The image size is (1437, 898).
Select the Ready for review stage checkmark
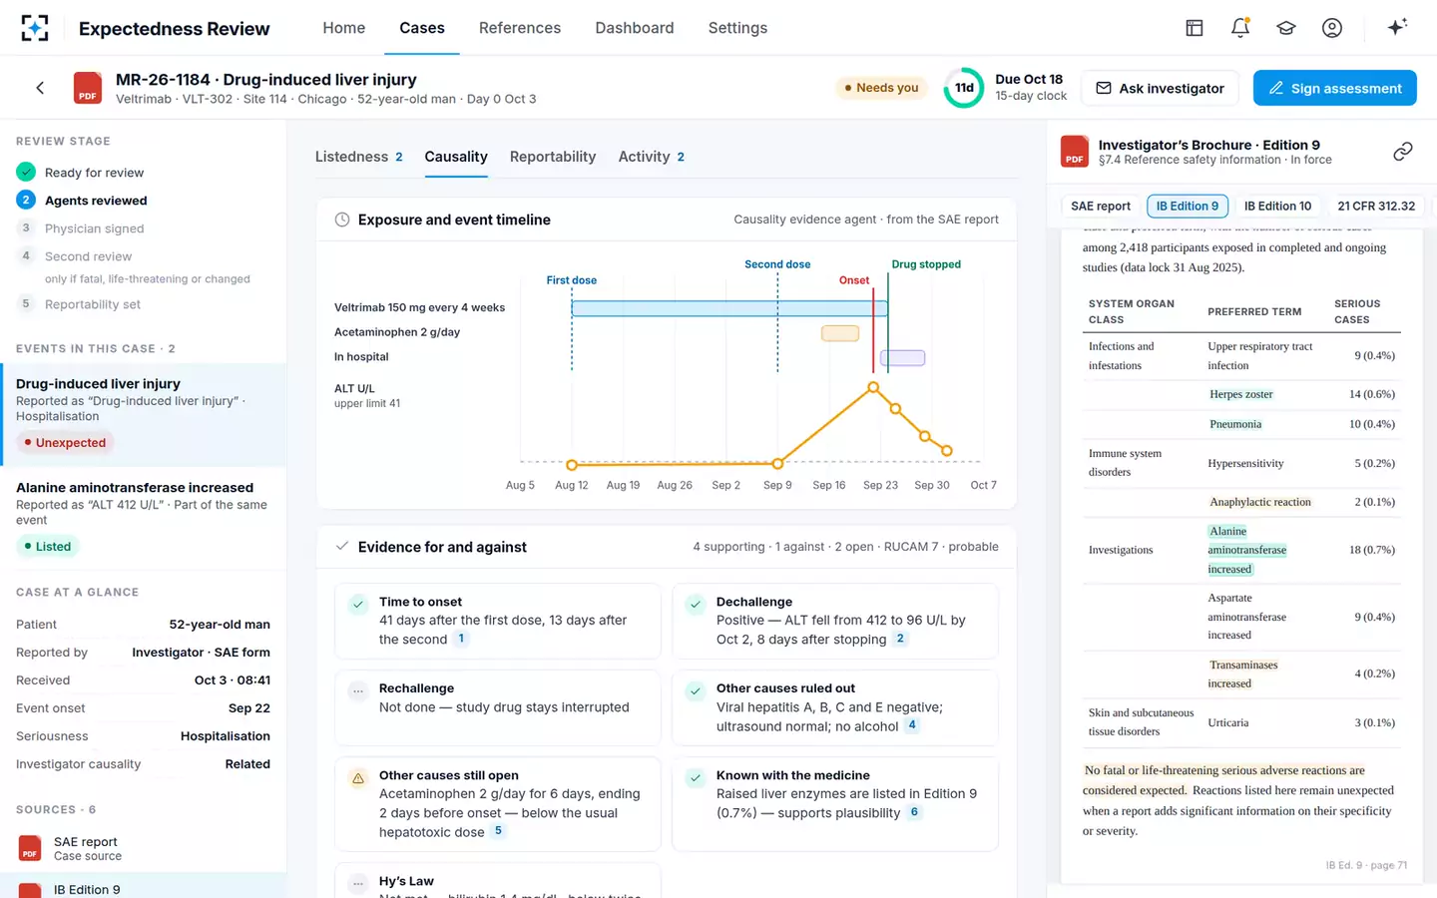point(26,173)
